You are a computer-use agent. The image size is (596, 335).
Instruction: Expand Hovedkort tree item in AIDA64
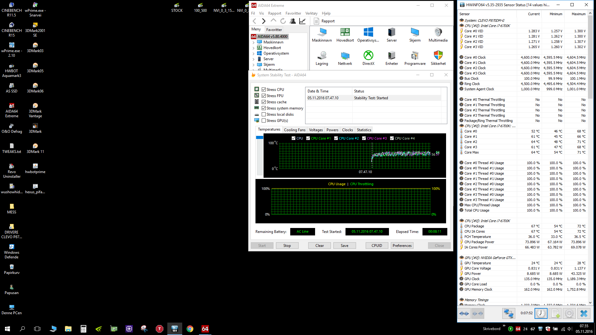(253, 48)
